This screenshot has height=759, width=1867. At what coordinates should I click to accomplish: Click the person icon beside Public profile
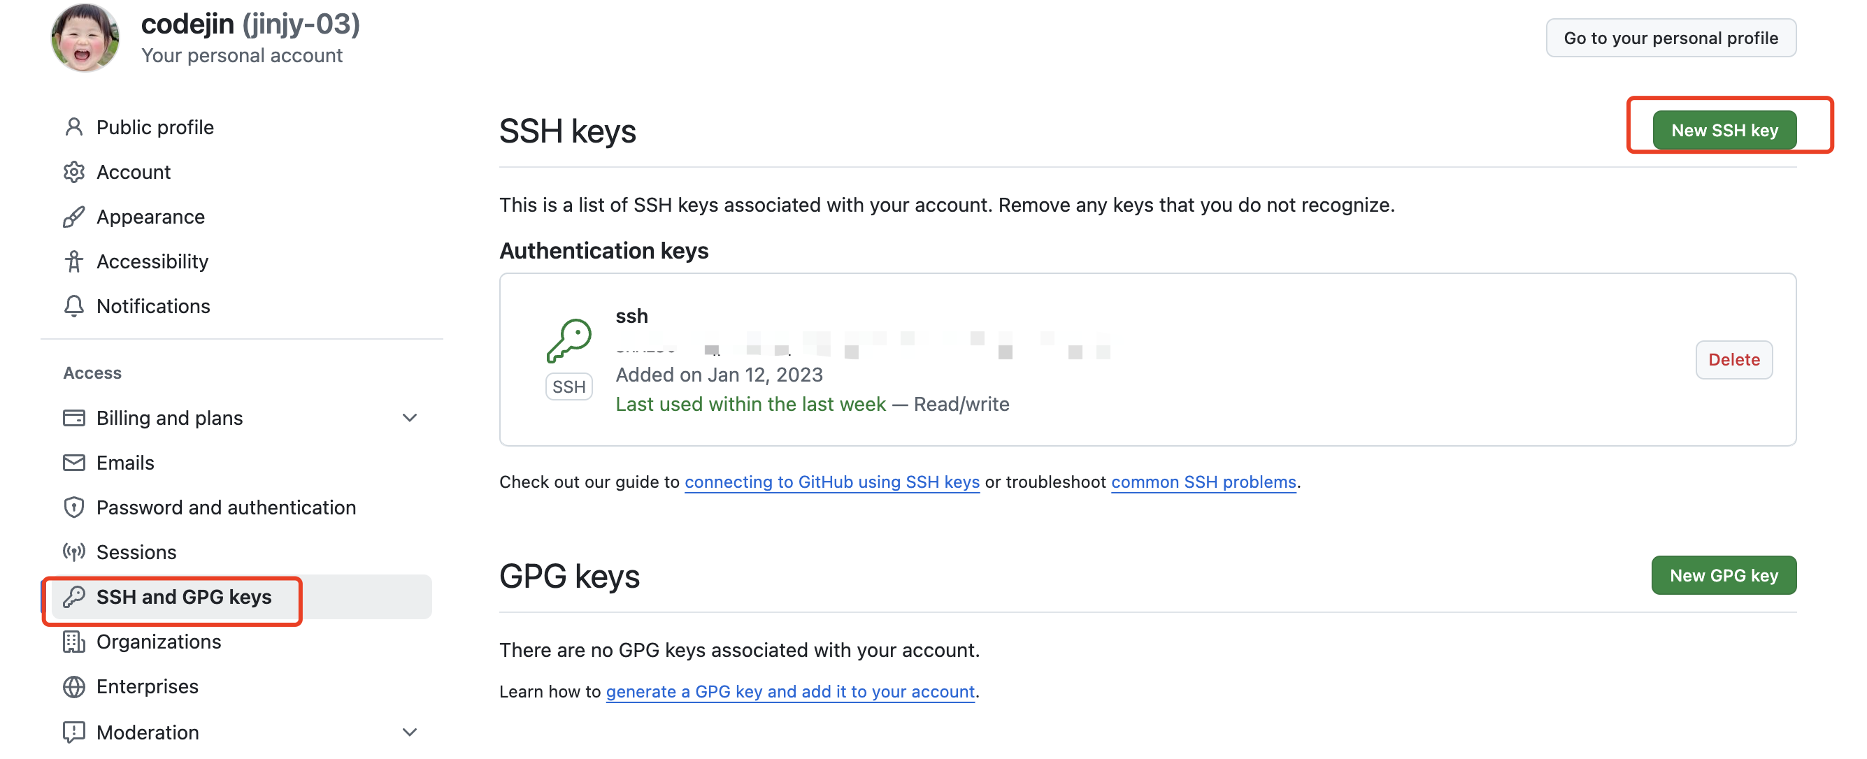(x=74, y=127)
